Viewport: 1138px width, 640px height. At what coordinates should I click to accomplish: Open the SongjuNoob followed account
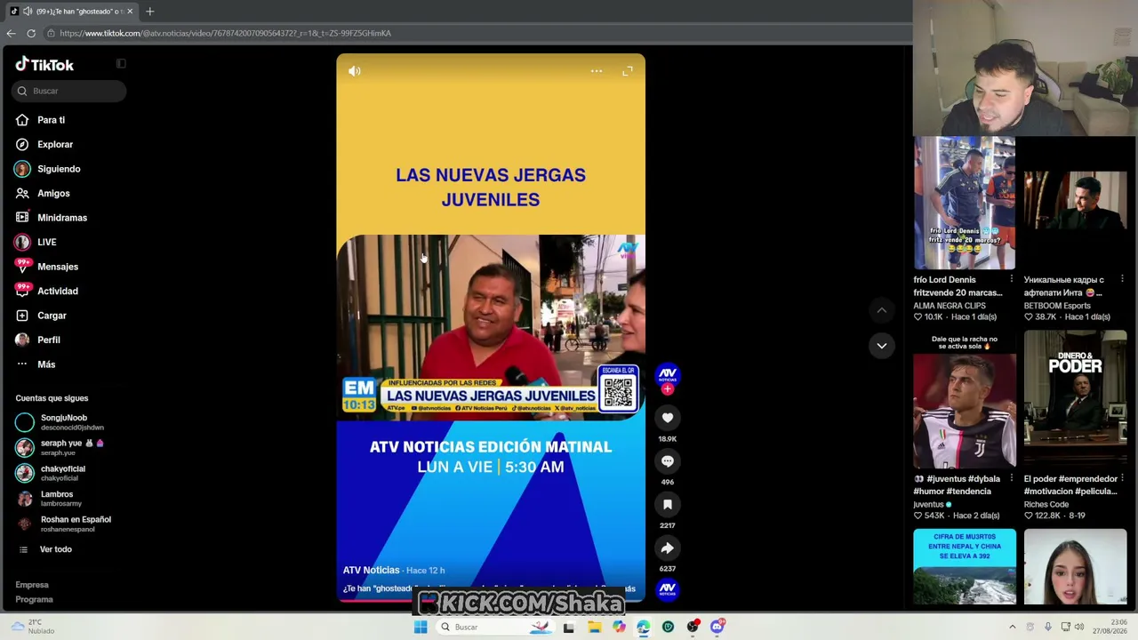(x=64, y=422)
